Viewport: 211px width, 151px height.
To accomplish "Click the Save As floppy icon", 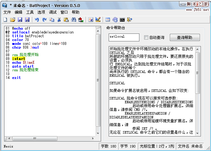I will coord(27,20).
